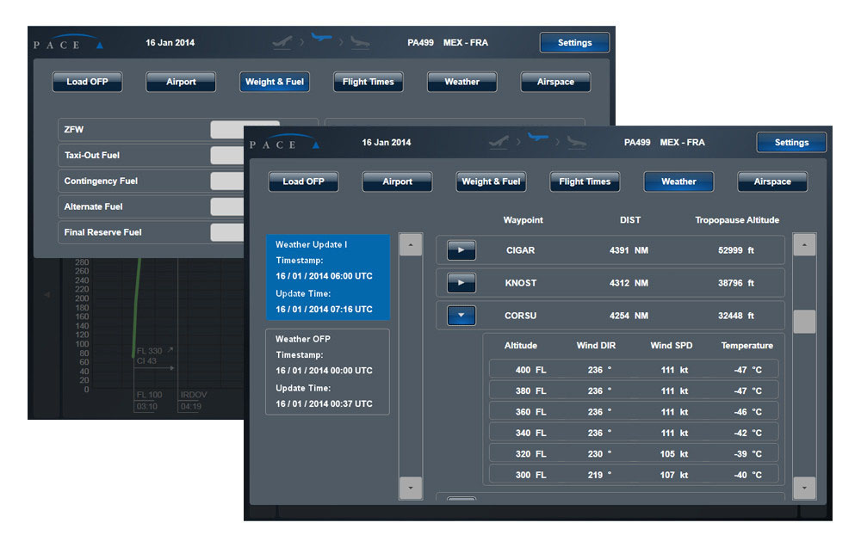This screenshot has height=535, width=861.
Task: Click the Waypoint column header
Action: [523, 220]
